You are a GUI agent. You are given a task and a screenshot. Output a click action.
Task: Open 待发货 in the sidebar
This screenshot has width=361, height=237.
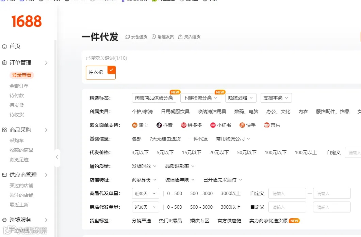17,105
